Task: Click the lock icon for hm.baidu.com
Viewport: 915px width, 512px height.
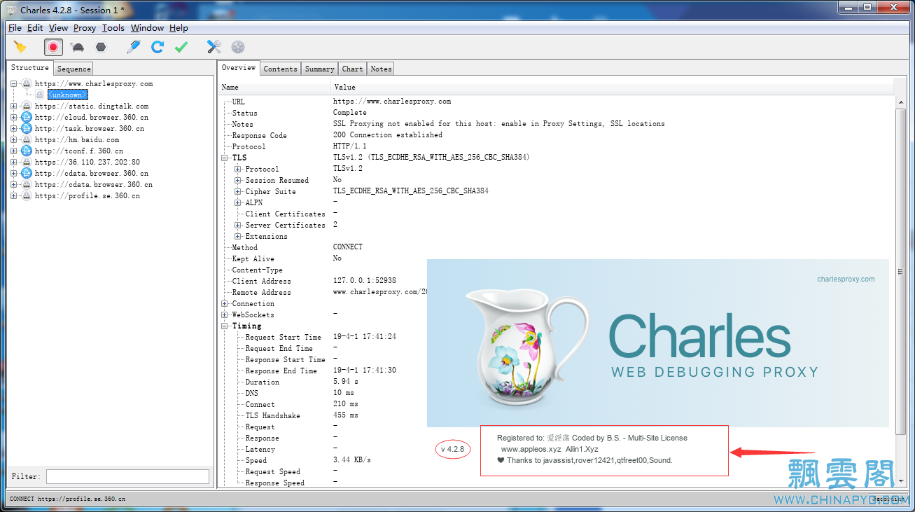Action: tap(27, 140)
